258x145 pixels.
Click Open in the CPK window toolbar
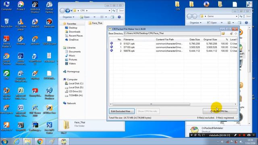click(x=85, y=17)
